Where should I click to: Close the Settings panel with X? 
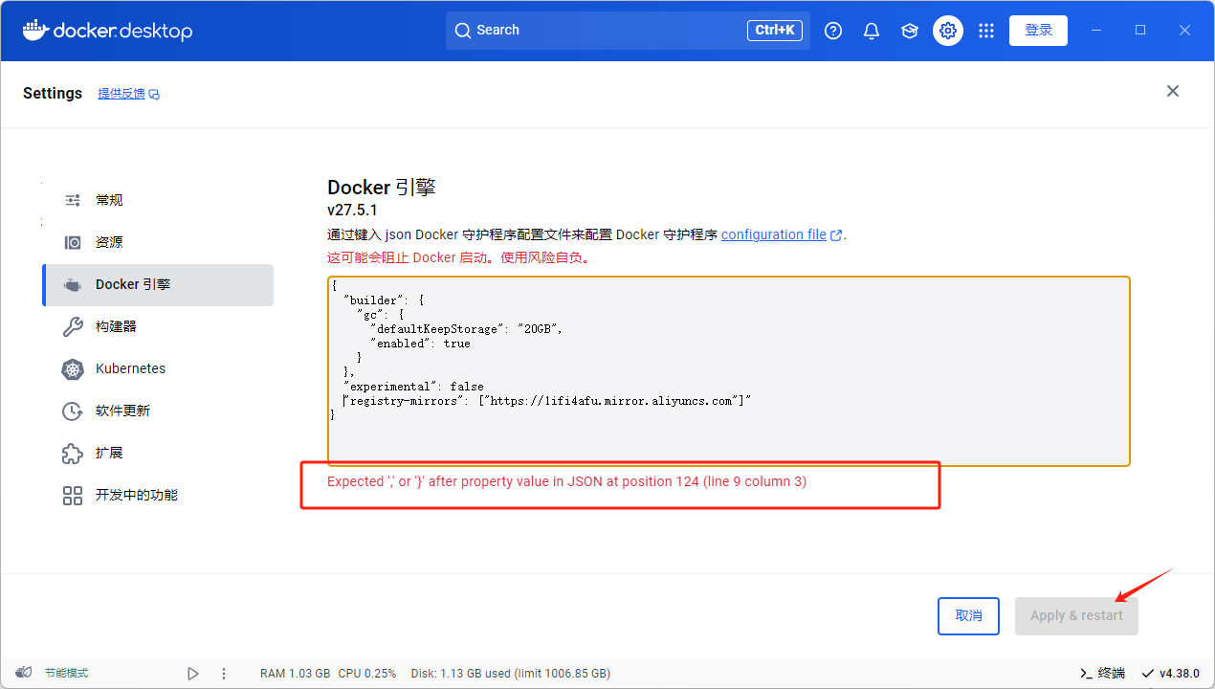(x=1173, y=91)
